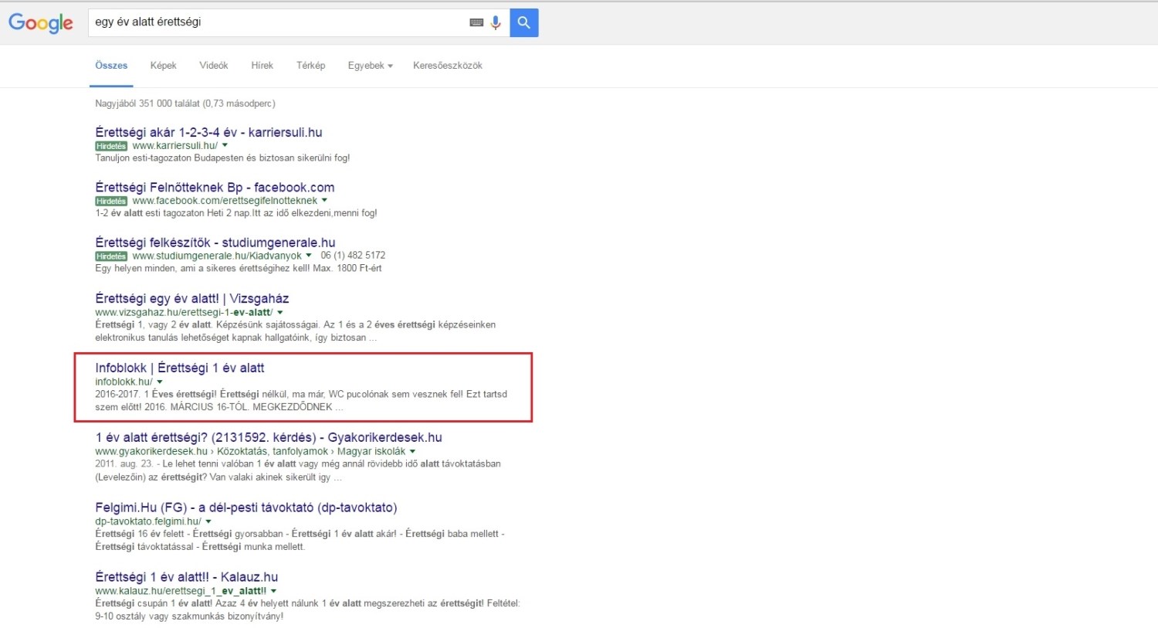Click the blue search magnifier button
This screenshot has height=628, width=1158.
pyautogui.click(x=524, y=22)
